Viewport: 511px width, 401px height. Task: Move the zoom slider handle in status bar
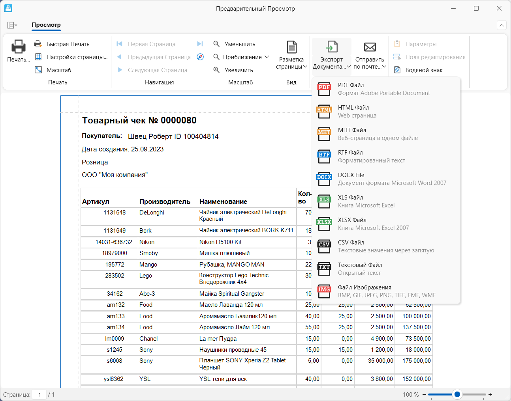point(457,394)
